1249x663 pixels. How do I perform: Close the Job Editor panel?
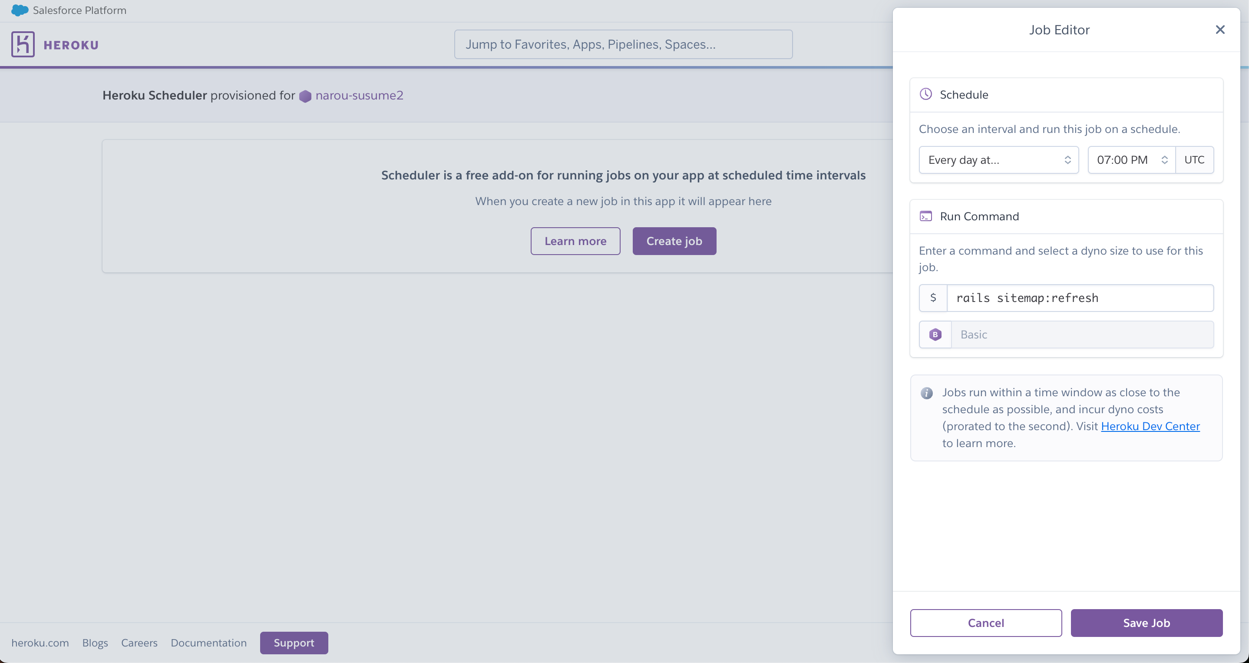point(1220,30)
